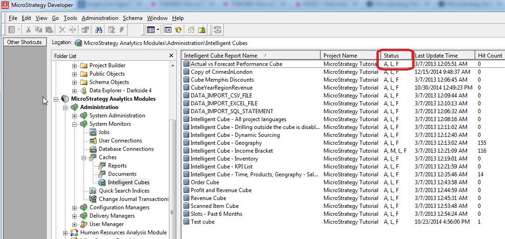
Task: Click the Update Schema toolbar icon
Action: pyautogui.click(x=218, y=30)
